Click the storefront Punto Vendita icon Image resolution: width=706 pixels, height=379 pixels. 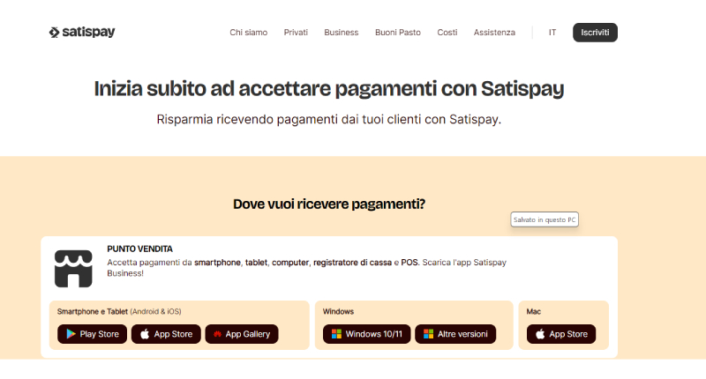pos(73,269)
